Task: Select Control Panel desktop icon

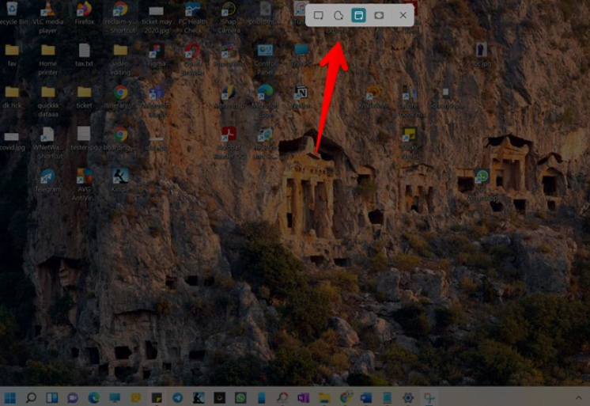Action: pyautogui.click(x=265, y=59)
